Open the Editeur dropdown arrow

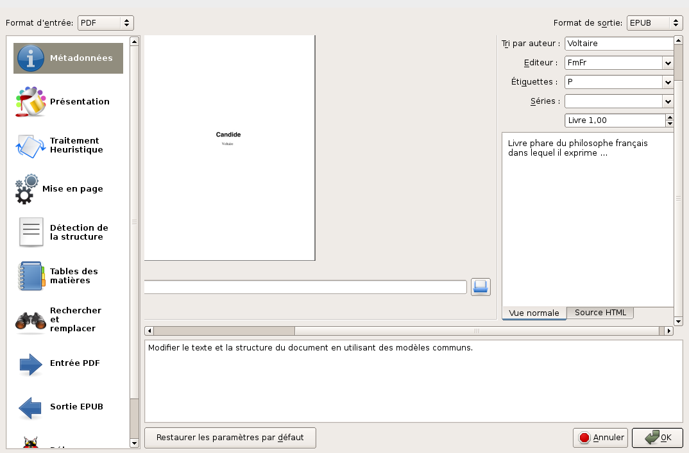click(x=668, y=63)
